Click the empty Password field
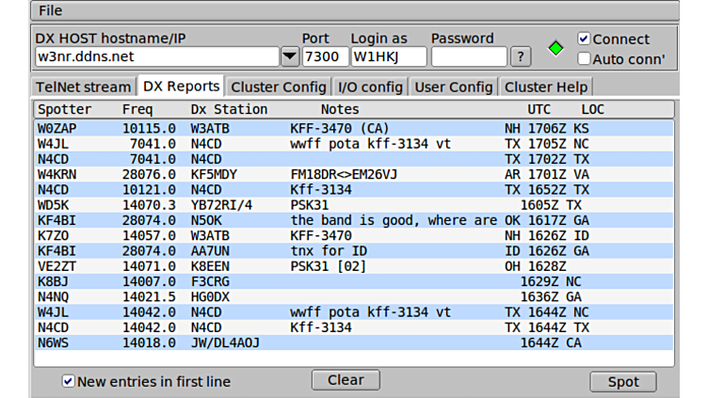 pos(468,56)
